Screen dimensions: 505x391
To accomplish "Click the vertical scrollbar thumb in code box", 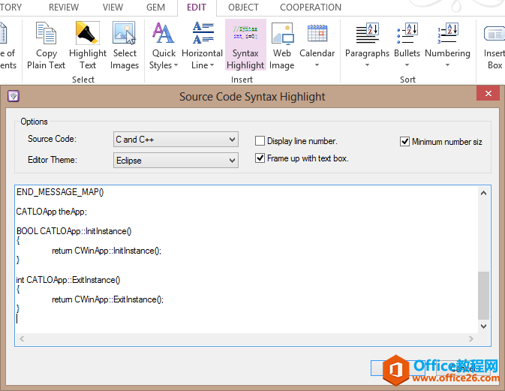I will tap(483, 295).
